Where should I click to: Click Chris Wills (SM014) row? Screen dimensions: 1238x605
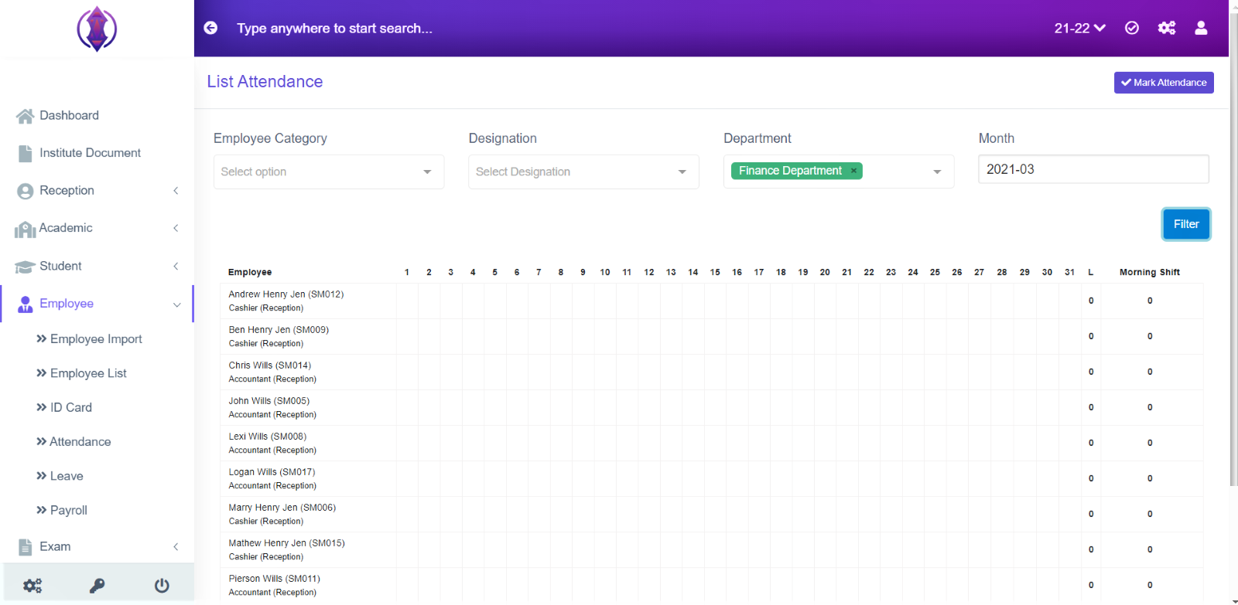point(711,372)
